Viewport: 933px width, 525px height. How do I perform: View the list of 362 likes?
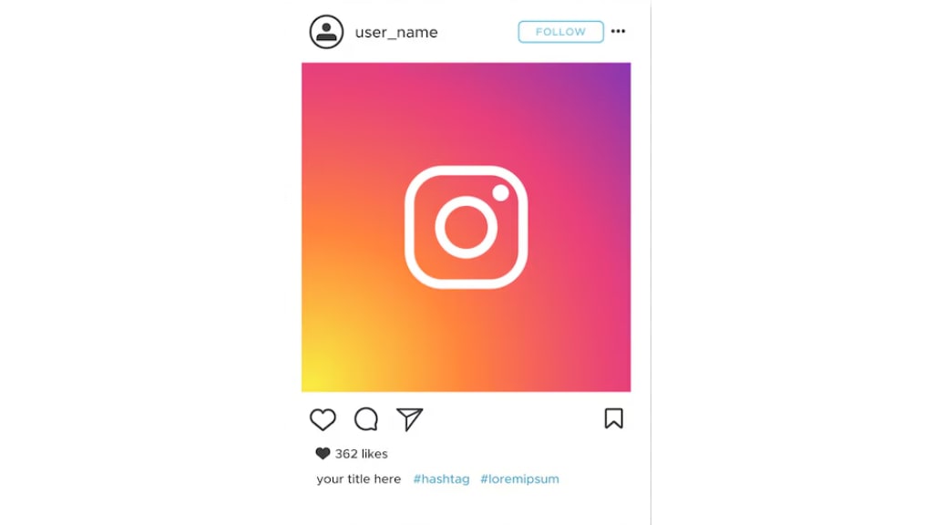(361, 454)
